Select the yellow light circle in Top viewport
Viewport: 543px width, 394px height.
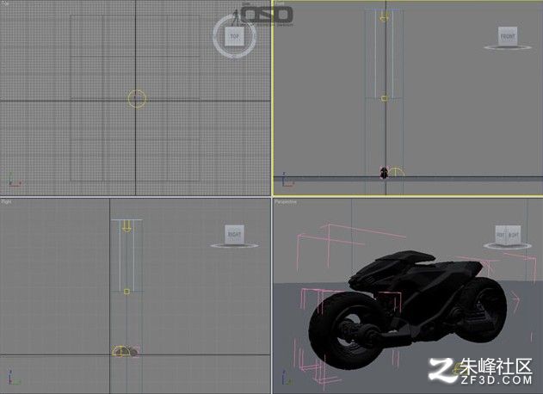[137, 99]
